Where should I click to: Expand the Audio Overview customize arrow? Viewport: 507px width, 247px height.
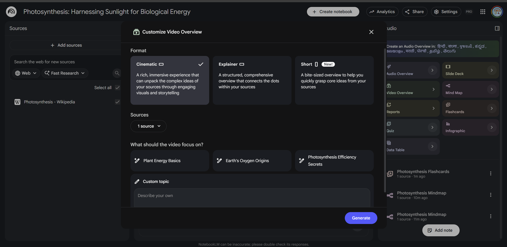click(432, 70)
